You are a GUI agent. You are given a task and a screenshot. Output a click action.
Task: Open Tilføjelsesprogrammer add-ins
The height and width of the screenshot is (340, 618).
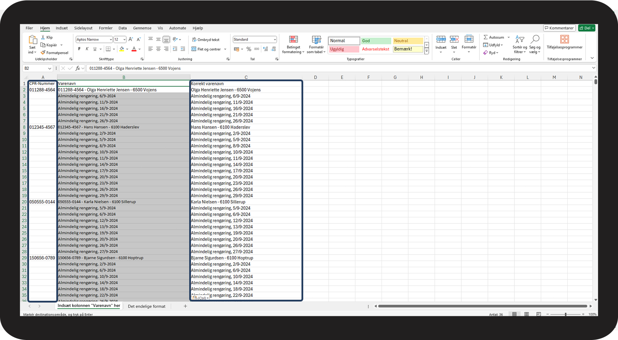coord(564,42)
